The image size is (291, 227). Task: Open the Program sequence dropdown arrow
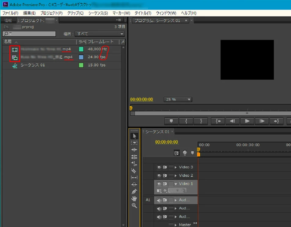pyautogui.click(x=186, y=21)
